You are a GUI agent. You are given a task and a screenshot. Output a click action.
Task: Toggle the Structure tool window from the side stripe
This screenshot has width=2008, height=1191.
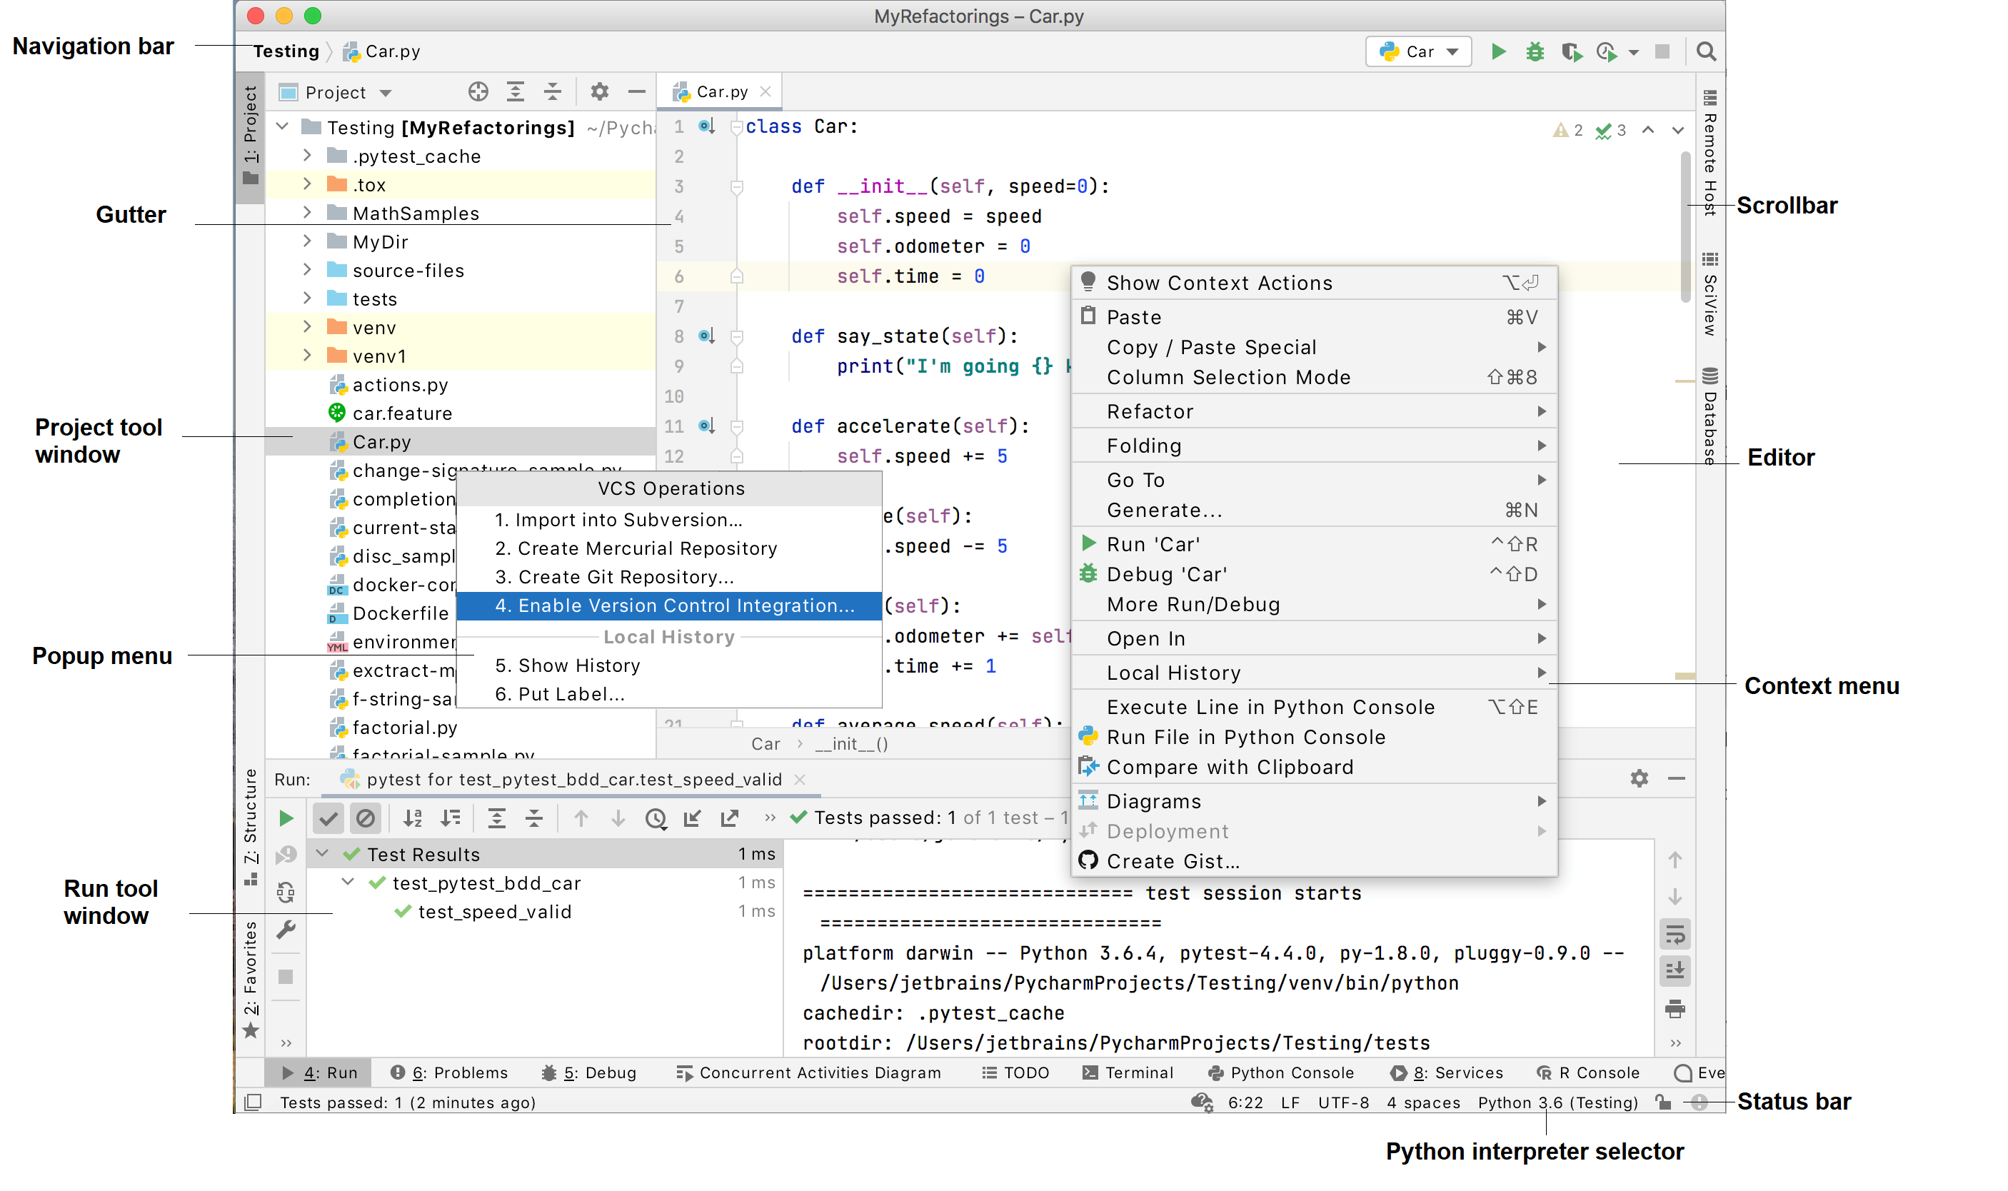click(x=251, y=827)
